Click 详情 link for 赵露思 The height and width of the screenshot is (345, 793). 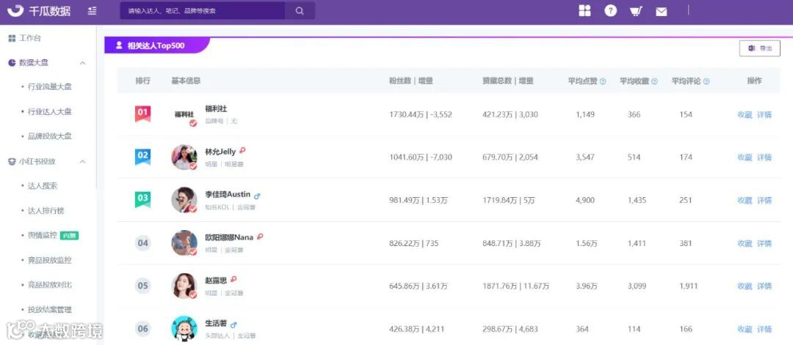coord(764,286)
